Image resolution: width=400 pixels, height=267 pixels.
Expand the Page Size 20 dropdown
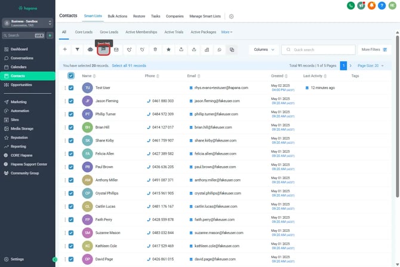click(371, 65)
